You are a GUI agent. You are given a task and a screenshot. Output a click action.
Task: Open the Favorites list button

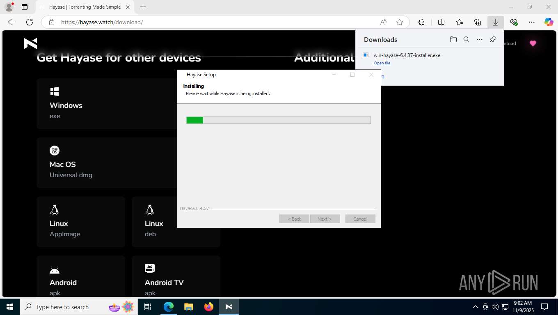[459, 22]
